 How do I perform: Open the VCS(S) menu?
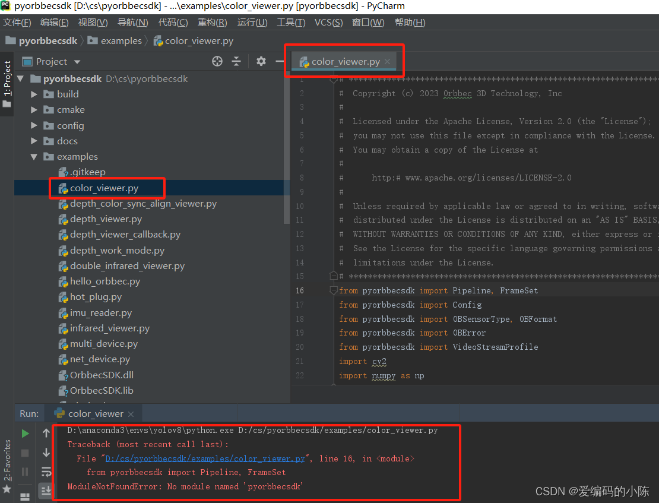point(329,23)
